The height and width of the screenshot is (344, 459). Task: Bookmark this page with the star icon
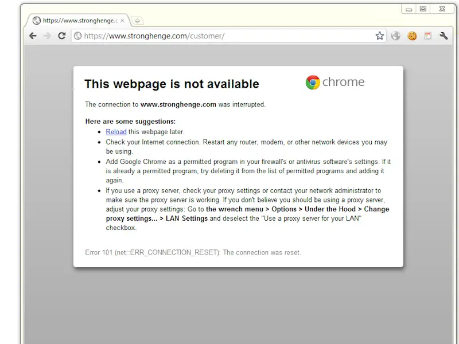[x=380, y=36]
